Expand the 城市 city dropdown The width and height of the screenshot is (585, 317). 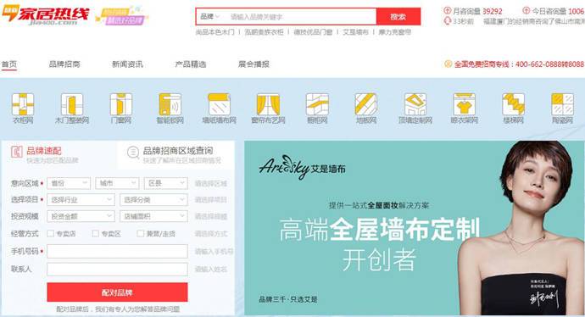[117, 183]
